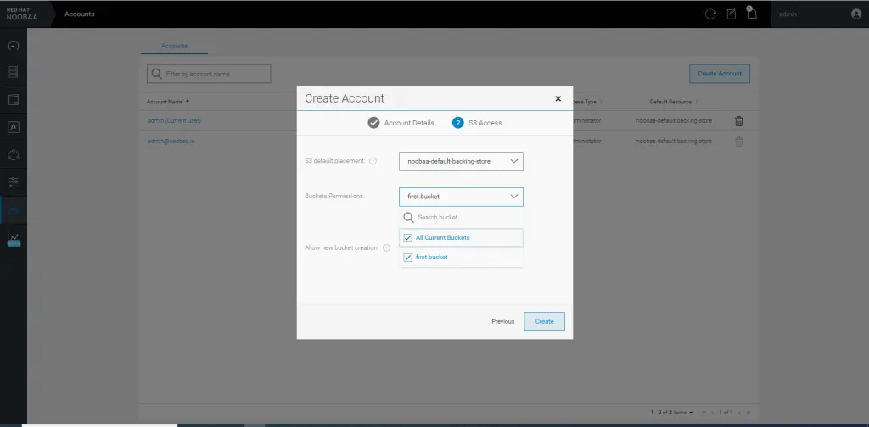Open the Resources server icon in sidebar
The width and height of the screenshot is (869, 427).
point(14,73)
